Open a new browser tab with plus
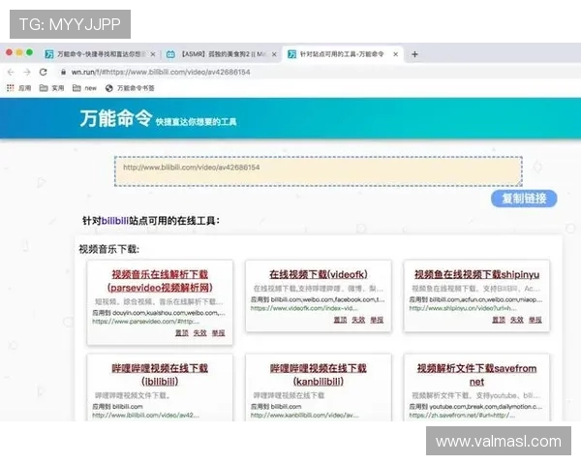The width and height of the screenshot is (581, 465). [414, 54]
